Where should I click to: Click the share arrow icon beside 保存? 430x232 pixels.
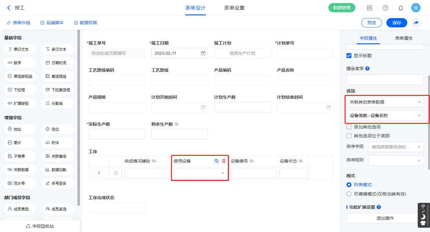(x=416, y=23)
